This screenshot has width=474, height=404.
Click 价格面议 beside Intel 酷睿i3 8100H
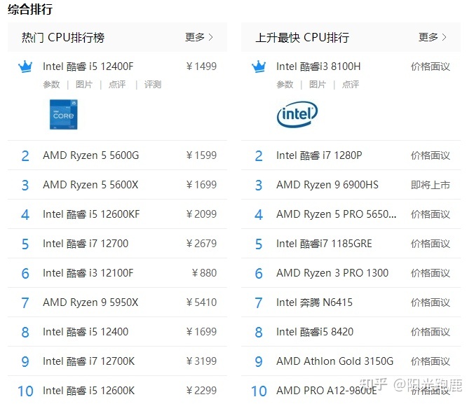(x=431, y=67)
